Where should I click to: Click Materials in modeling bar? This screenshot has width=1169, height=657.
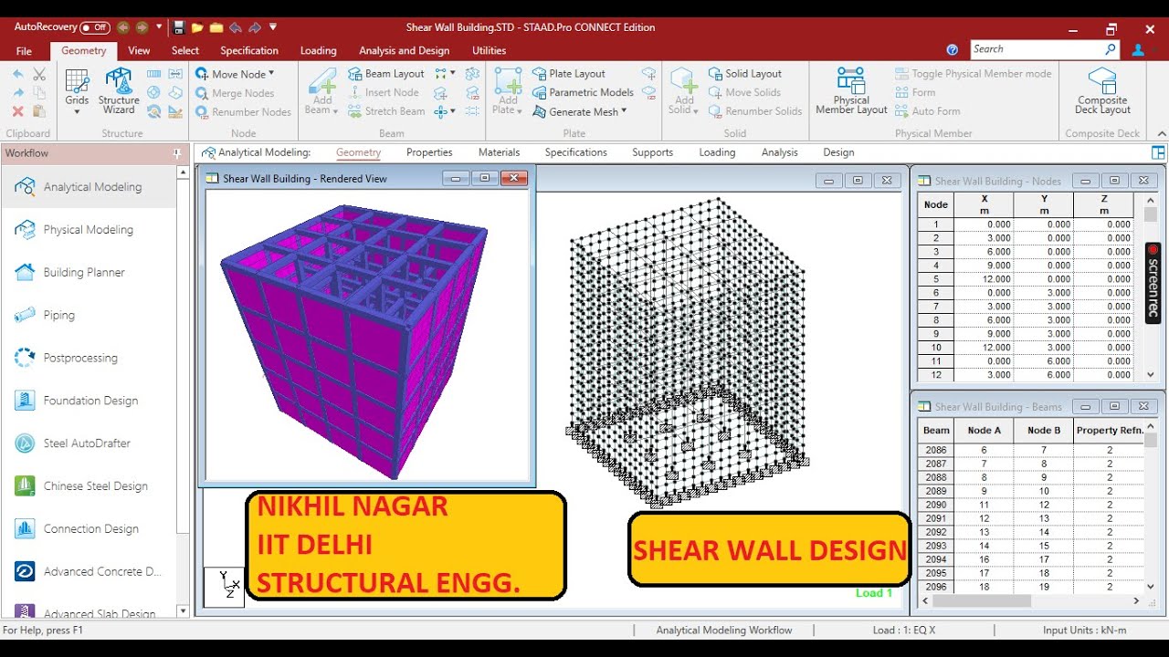click(499, 152)
